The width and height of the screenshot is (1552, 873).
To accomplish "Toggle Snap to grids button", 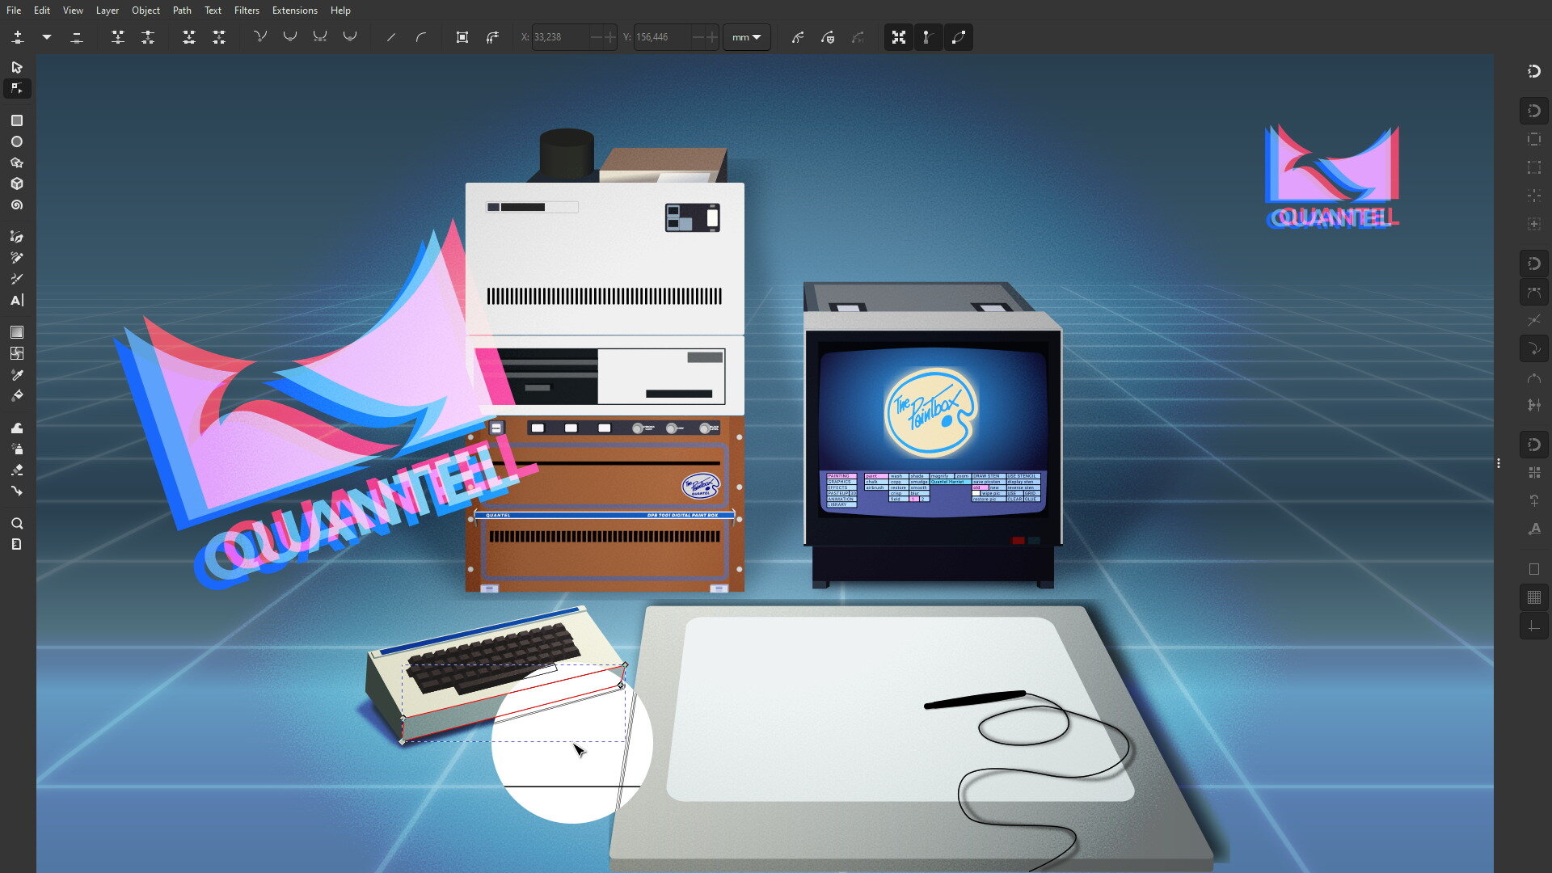I will (x=1534, y=597).
